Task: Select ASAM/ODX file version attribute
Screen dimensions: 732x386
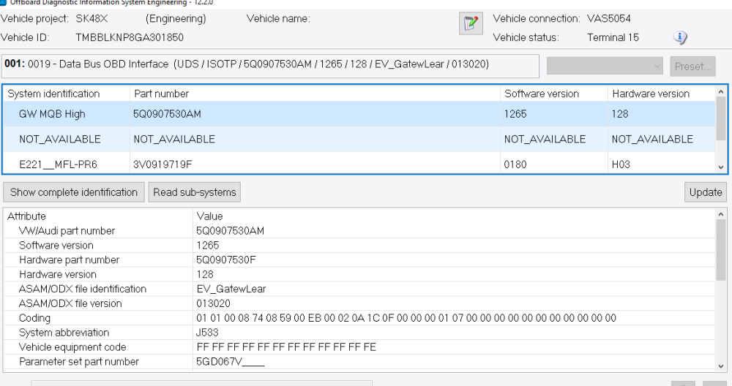Action: 359,303
